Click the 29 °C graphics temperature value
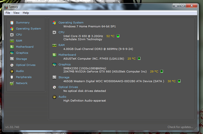 pyautogui.click(x=154, y=72)
